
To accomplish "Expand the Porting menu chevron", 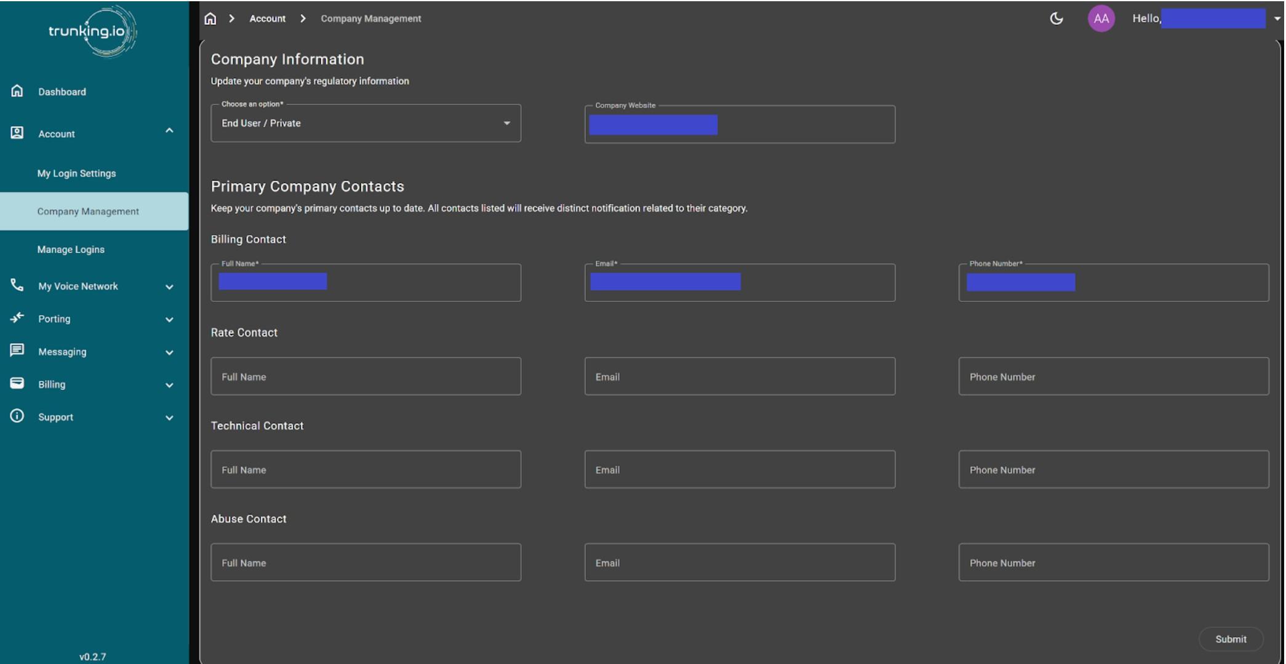I will (x=169, y=320).
